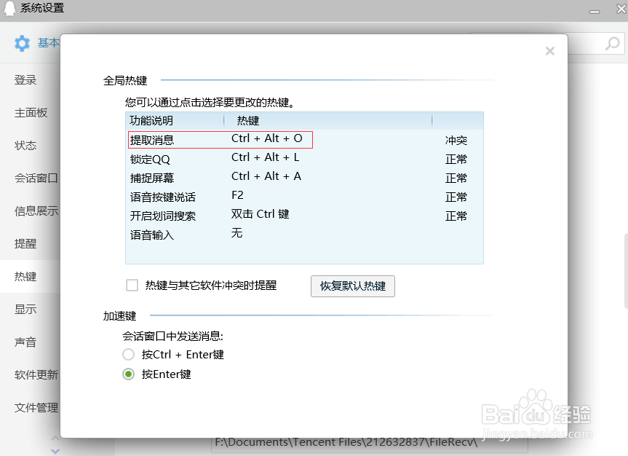This screenshot has height=456, width=628.
Task: Click the Ctrl + Alt + A hotkey value
Action: 266,176
